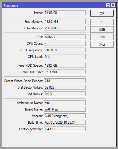Click the Factory Software field
Screen dimensions: 118x149
[x=65, y=129]
